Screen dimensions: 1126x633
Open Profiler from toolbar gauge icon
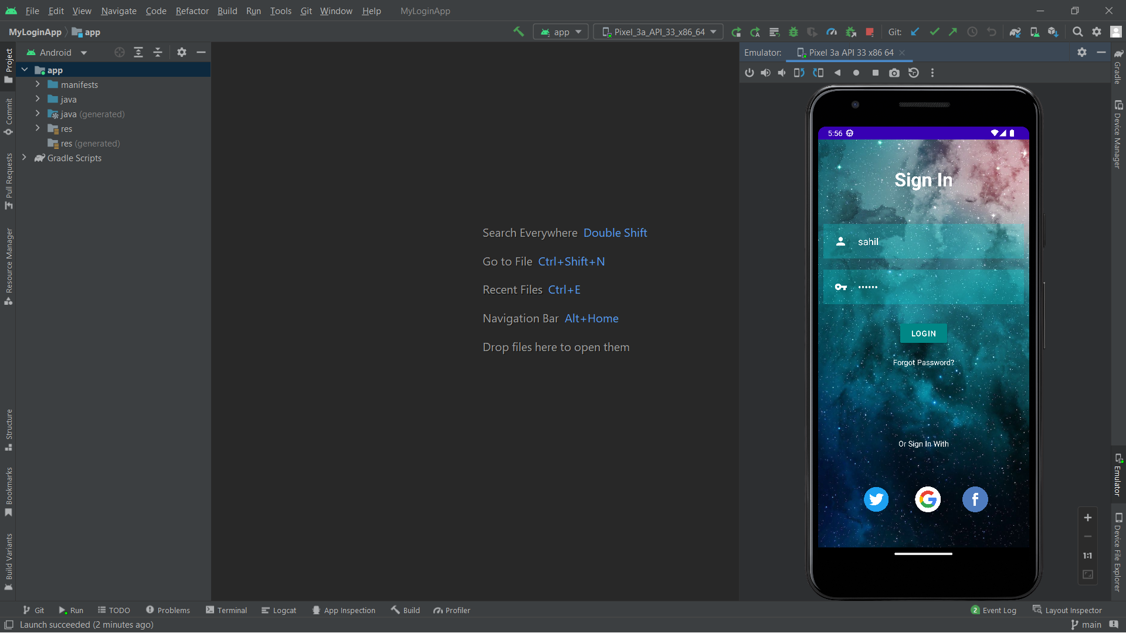point(832,32)
